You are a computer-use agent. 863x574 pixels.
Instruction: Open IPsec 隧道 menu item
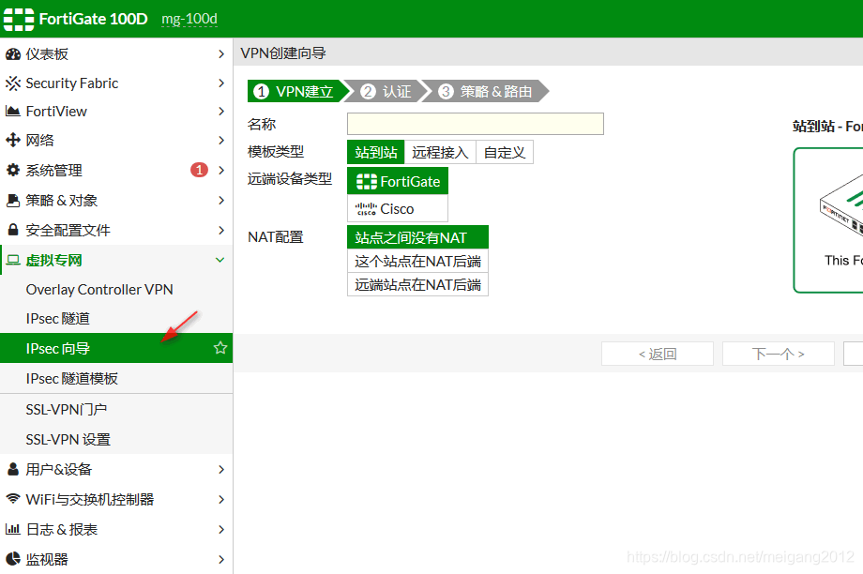click(116, 319)
